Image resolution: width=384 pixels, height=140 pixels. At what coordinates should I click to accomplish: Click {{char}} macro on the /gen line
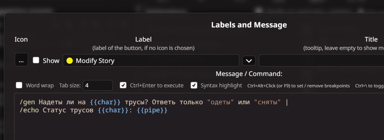click(105, 102)
